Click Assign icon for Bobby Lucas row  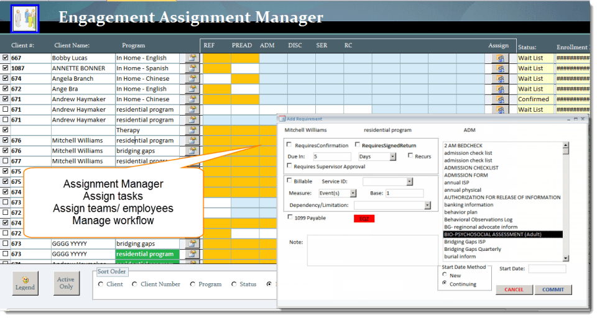(500, 58)
